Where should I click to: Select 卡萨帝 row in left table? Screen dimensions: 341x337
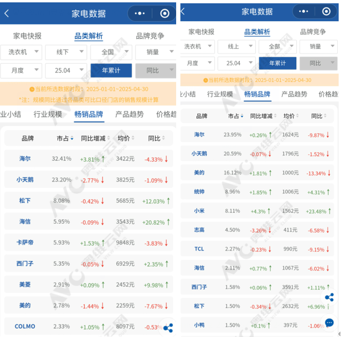(89, 243)
